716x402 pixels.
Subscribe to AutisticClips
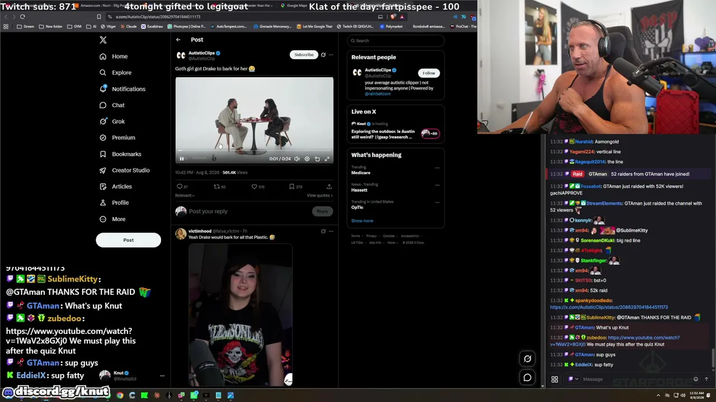tap(304, 55)
